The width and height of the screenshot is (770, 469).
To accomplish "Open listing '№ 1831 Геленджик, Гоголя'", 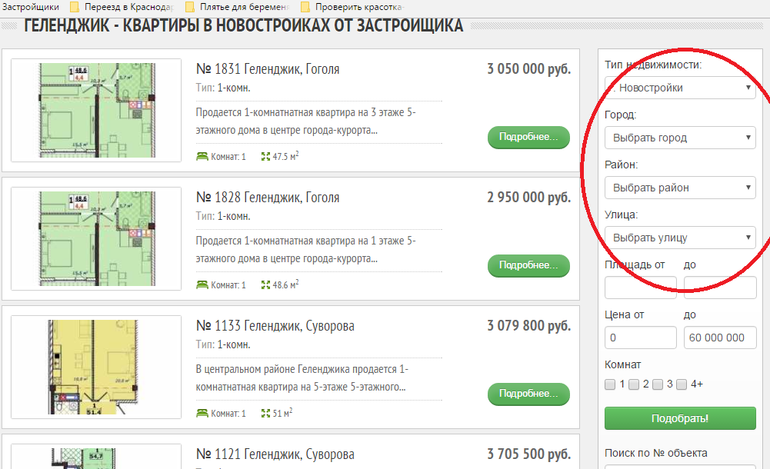I will 268,69.
